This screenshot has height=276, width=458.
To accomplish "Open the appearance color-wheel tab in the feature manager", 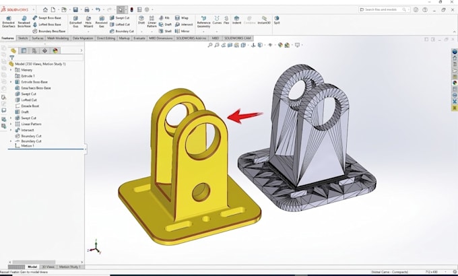I will 55,50.
